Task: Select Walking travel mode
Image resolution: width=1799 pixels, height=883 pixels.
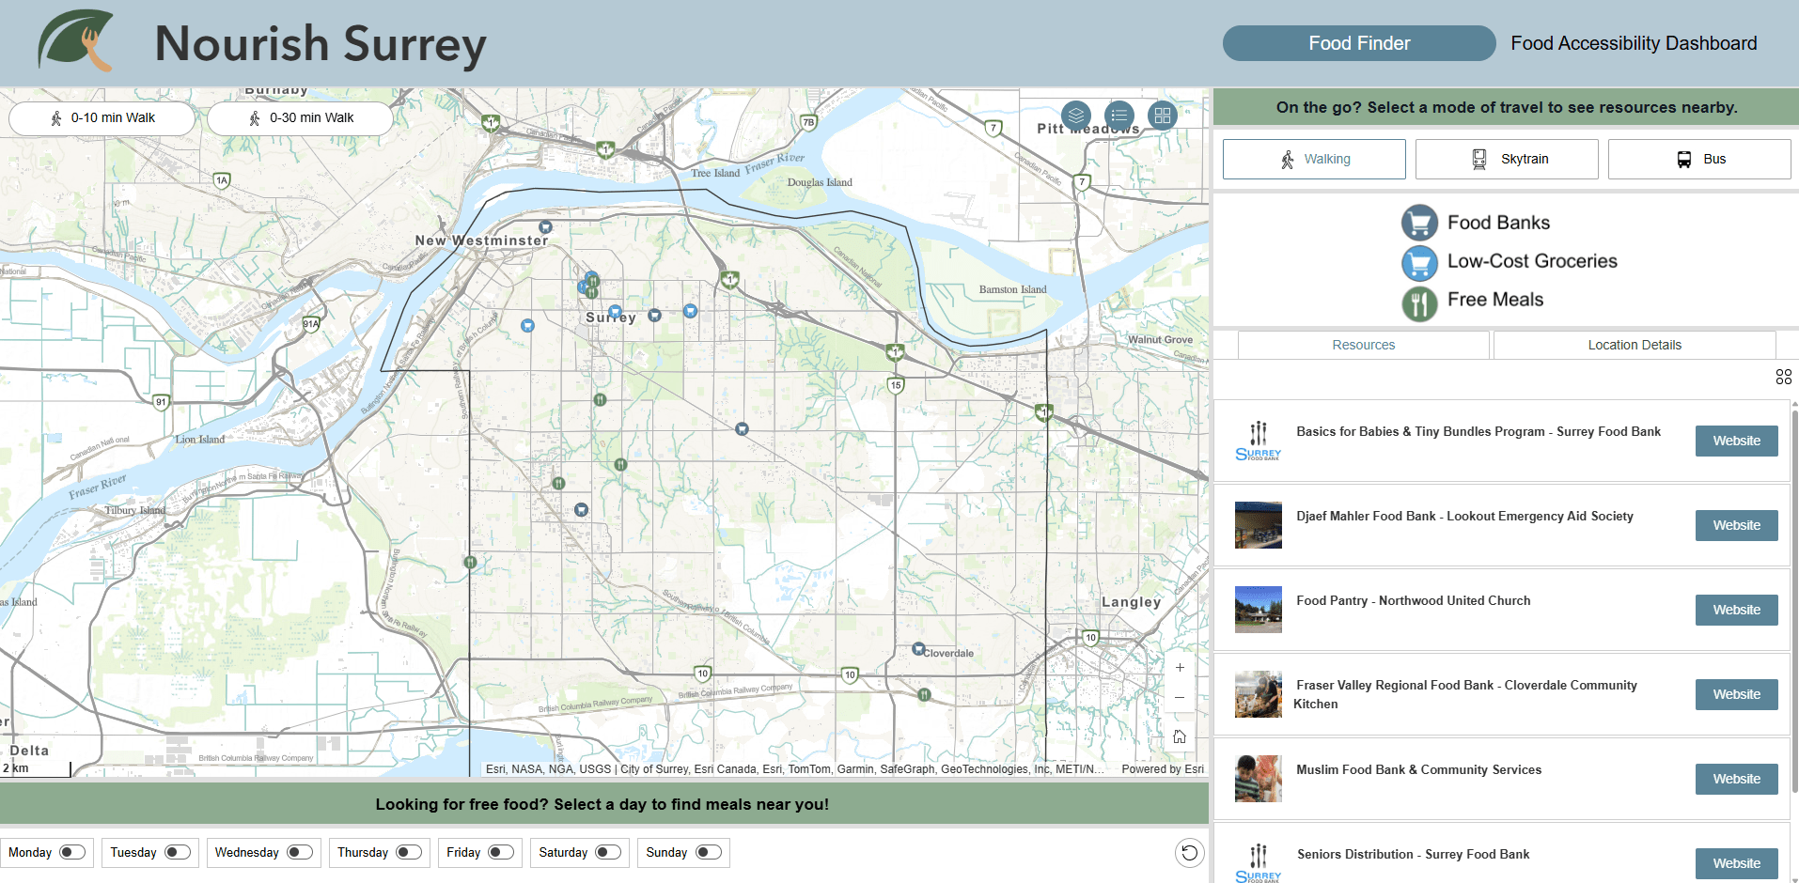Action: coord(1314,159)
